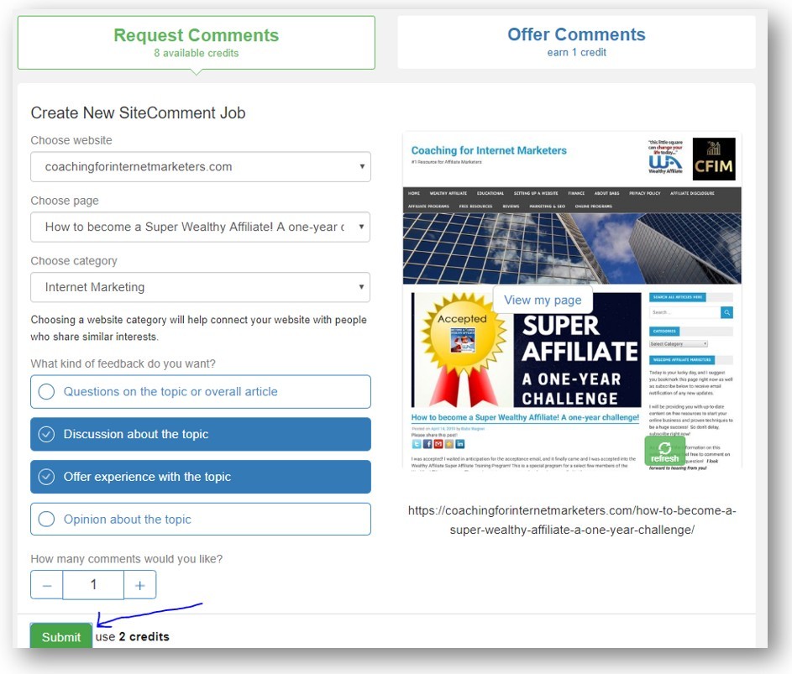The image size is (792, 674).
Task: Select Questions on the topic or overall article
Action: (201, 392)
